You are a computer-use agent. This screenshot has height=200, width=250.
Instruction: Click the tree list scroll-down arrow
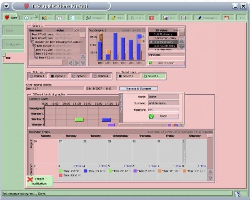(x=83, y=63)
